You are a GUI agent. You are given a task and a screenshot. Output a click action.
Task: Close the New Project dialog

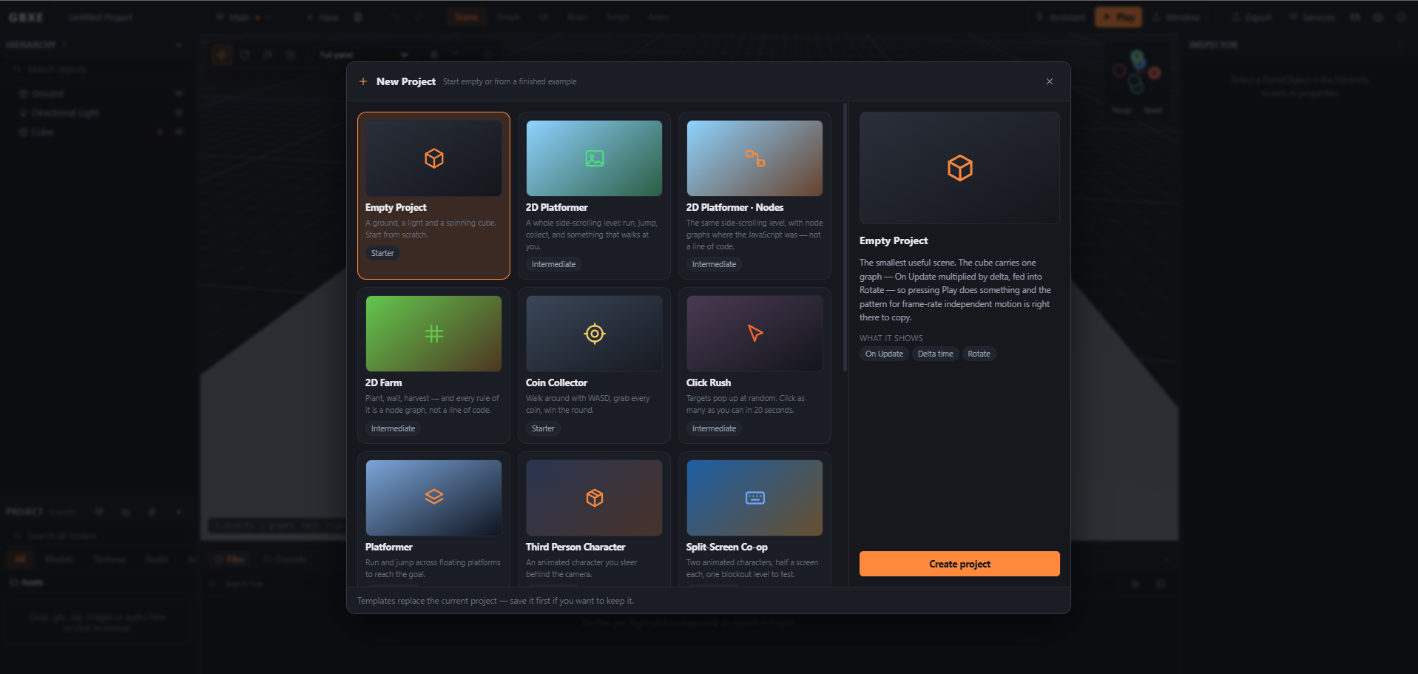1049,81
